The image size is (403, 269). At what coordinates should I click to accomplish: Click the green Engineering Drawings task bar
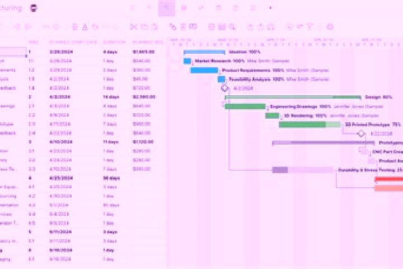pos(245,106)
